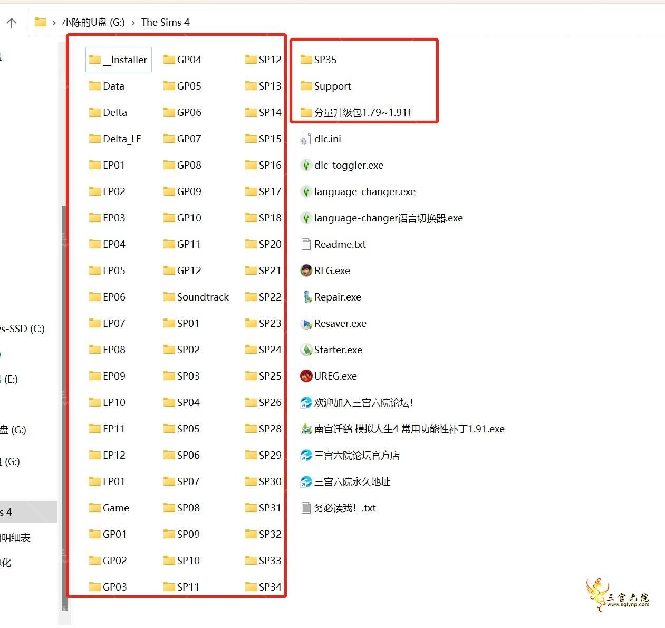Select the EP06 folder
The width and height of the screenshot is (665, 628).
click(x=107, y=297)
